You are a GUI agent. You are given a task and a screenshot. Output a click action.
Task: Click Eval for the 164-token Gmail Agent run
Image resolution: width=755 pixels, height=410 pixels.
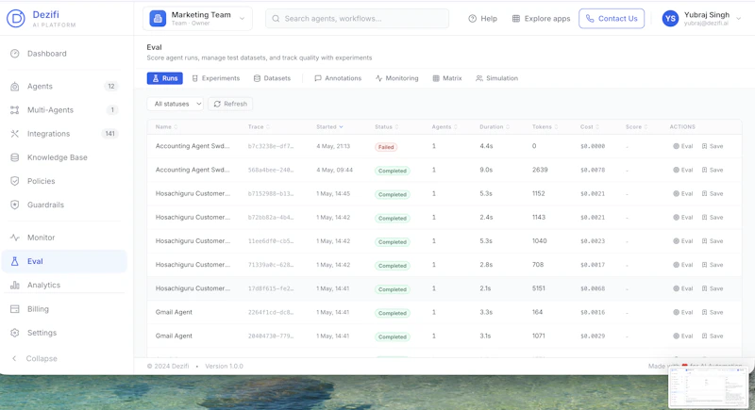pyautogui.click(x=682, y=312)
